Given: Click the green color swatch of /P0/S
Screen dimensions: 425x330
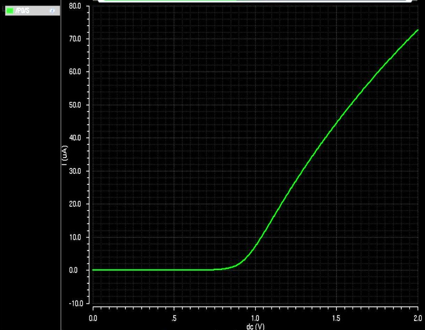Looking at the screenshot, I should 10,11.
